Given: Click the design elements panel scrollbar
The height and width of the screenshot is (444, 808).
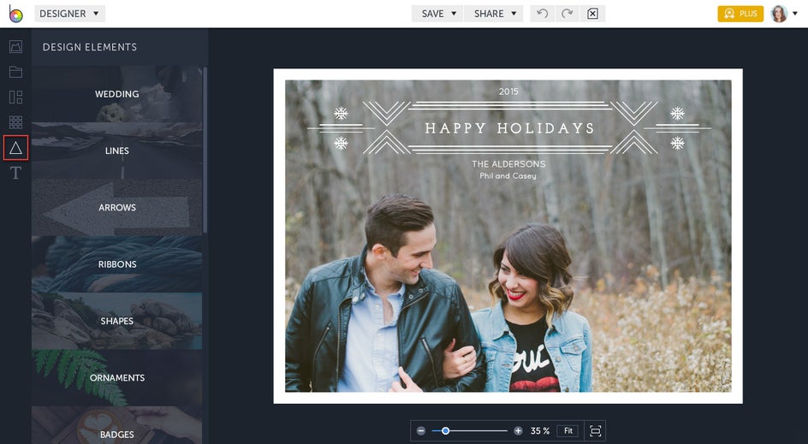Looking at the screenshot, I should pos(205,150).
